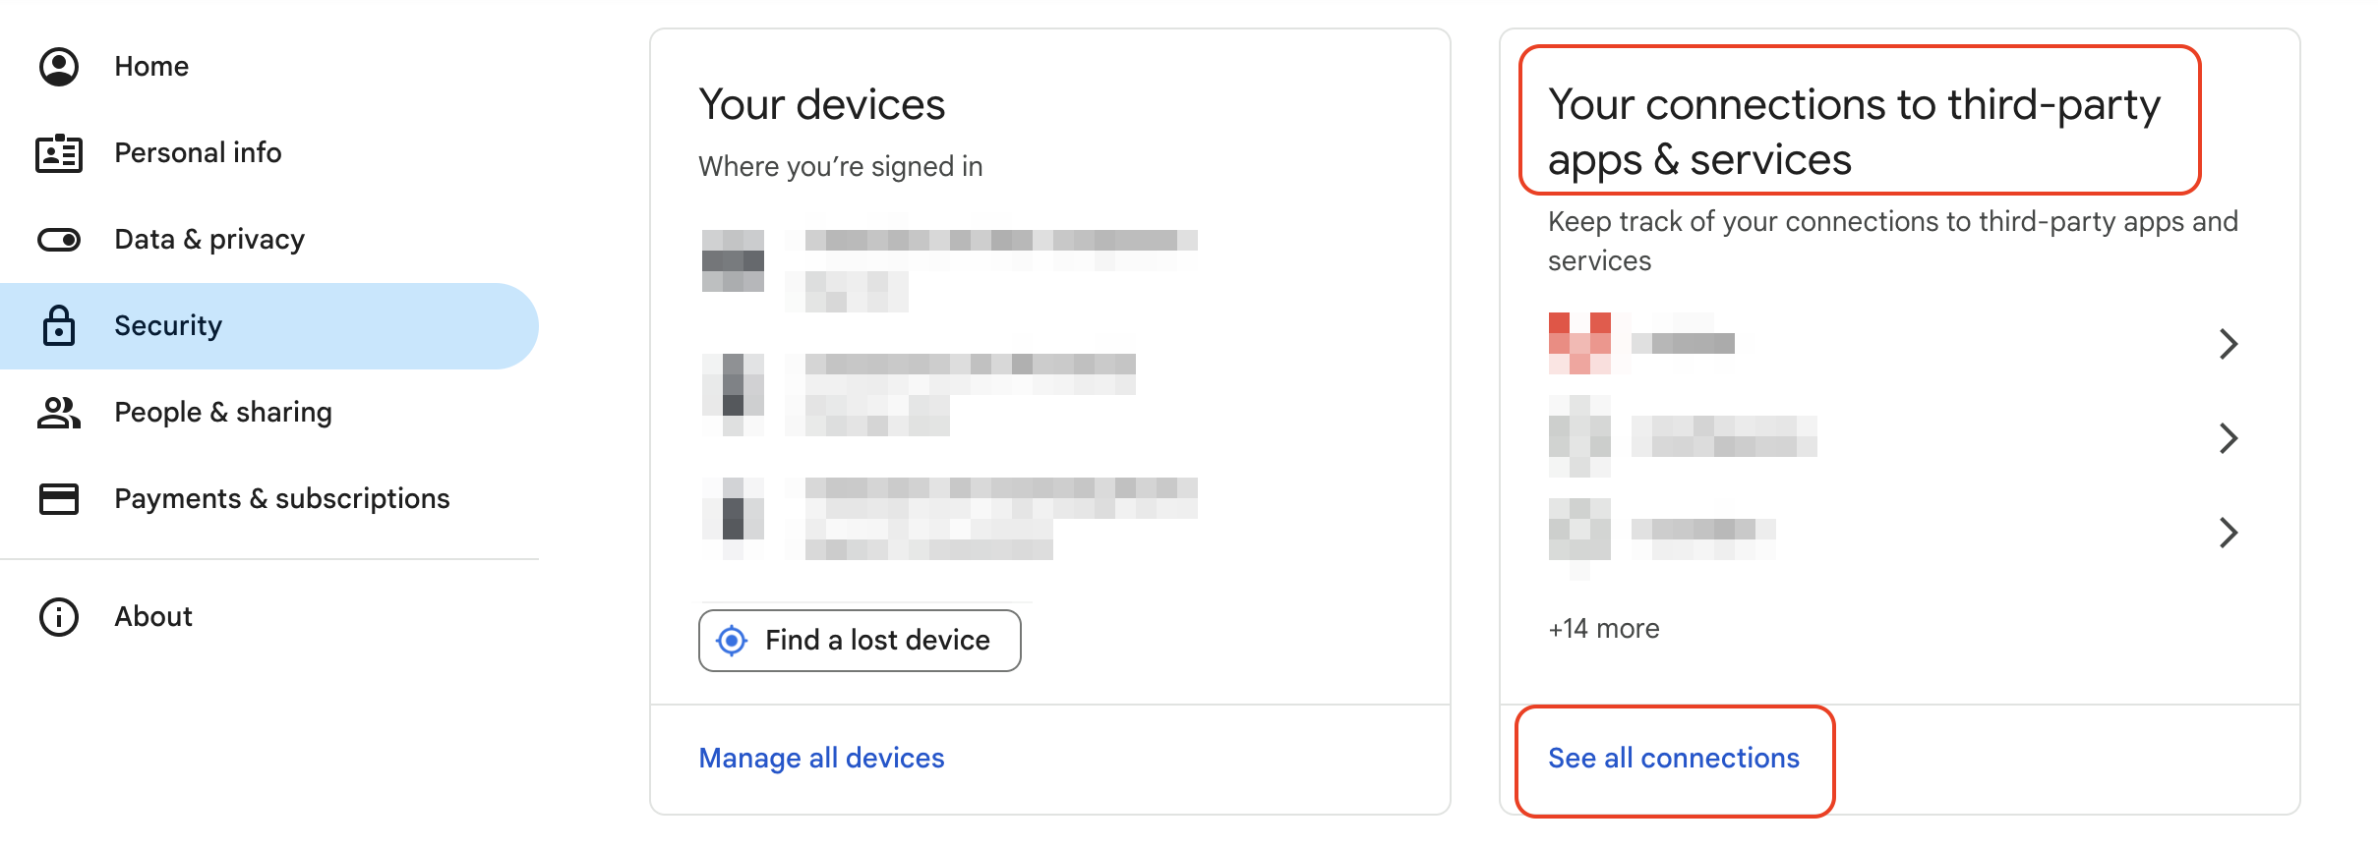Click the +14 more text
Screen dimensions: 2378x849
(x=1602, y=627)
